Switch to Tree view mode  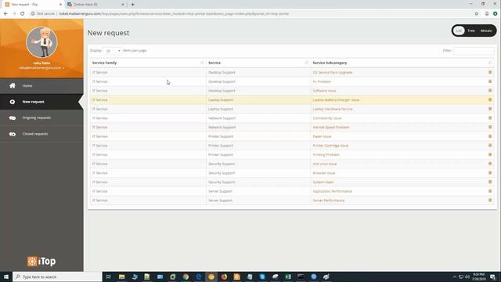point(471,31)
